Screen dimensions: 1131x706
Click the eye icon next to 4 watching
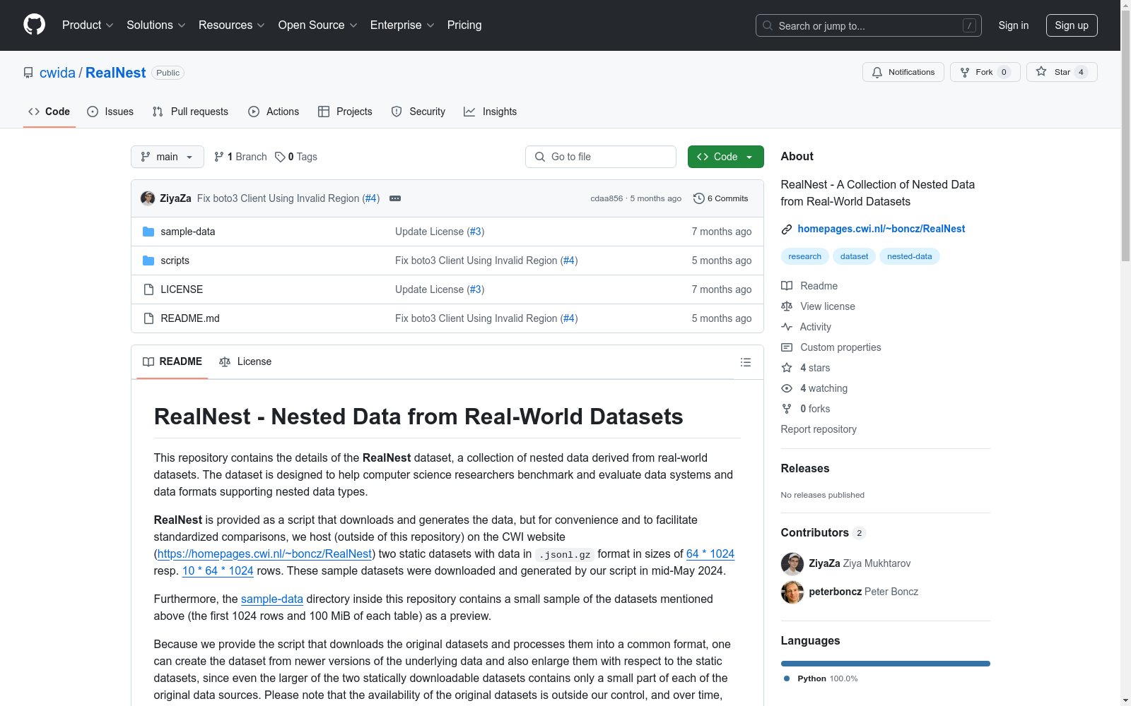click(787, 388)
